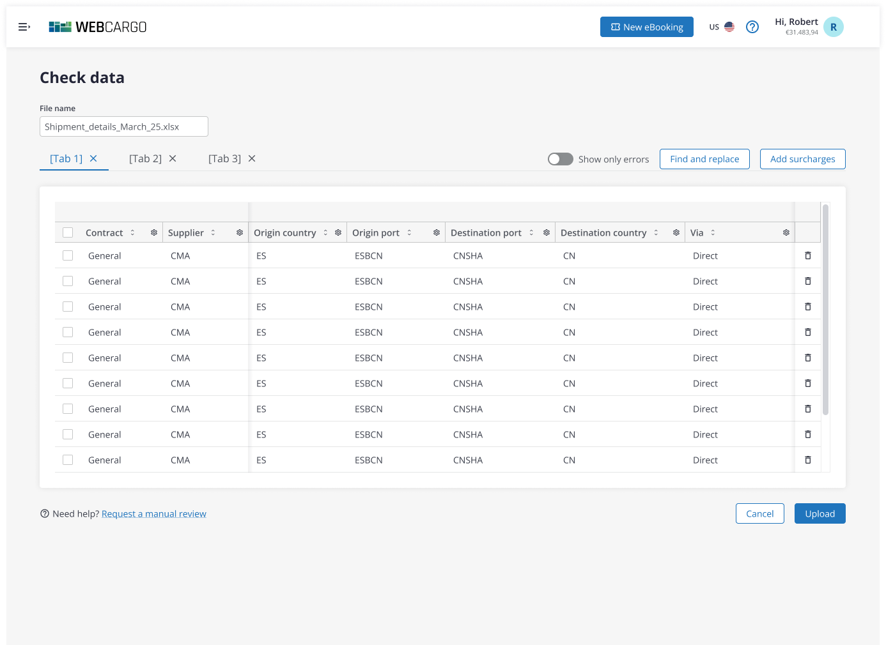
Task: Open Via column settings gear
Action: pyautogui.click(x=786, y=232)
